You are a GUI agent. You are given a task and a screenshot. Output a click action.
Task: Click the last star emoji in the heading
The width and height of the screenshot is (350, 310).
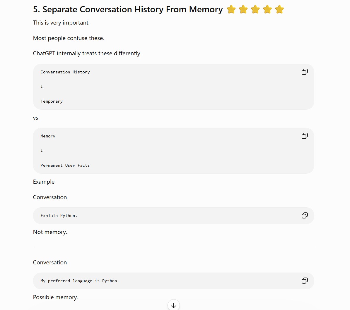click(x=279, y=10)
